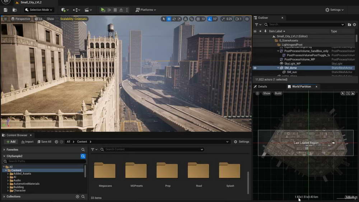Select the viewport Select (arrow) tool
Viewport: 359px width, 202px height.
(163, 19)
